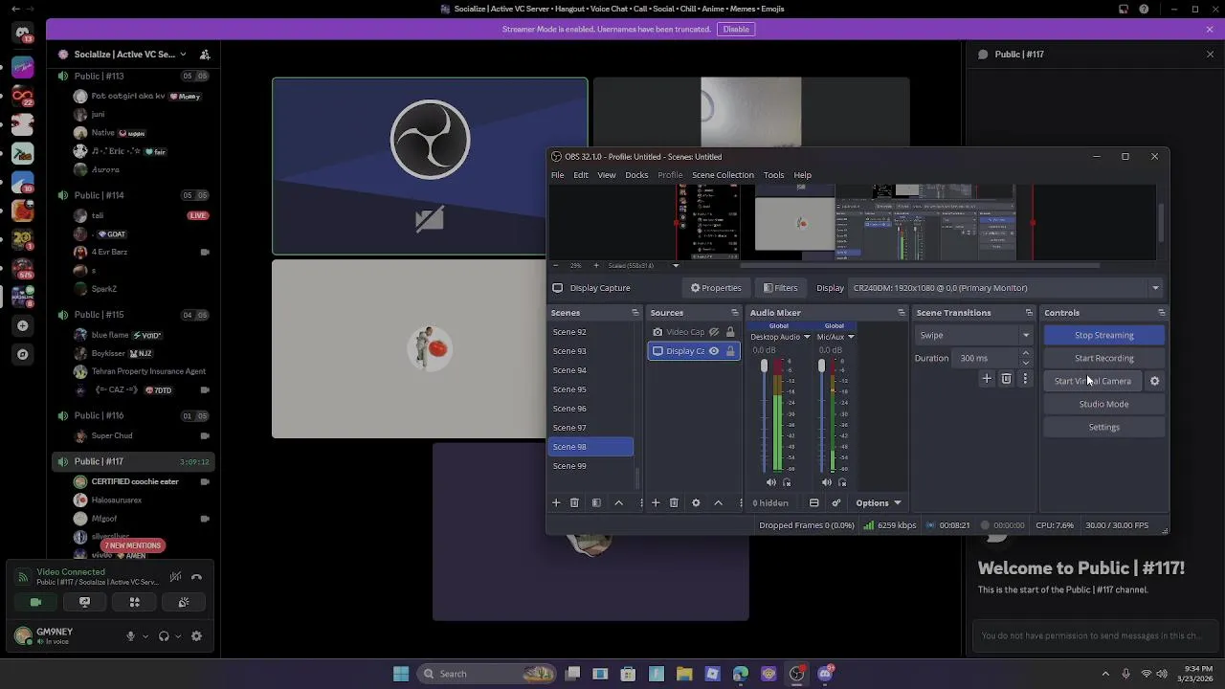Open preview scaling dropdown arrow

click(676, 265)
